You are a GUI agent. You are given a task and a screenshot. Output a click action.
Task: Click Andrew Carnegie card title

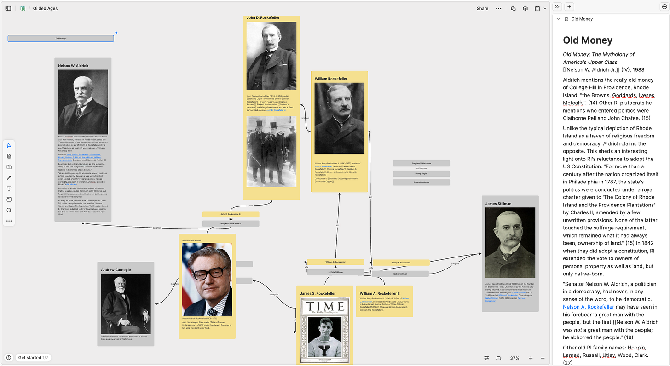116,270
